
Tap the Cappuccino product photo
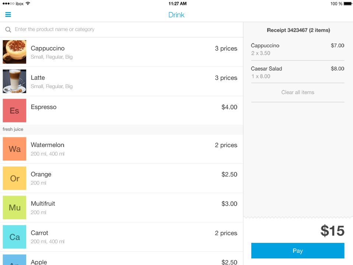pyautogui.click(x=14, y=52)
